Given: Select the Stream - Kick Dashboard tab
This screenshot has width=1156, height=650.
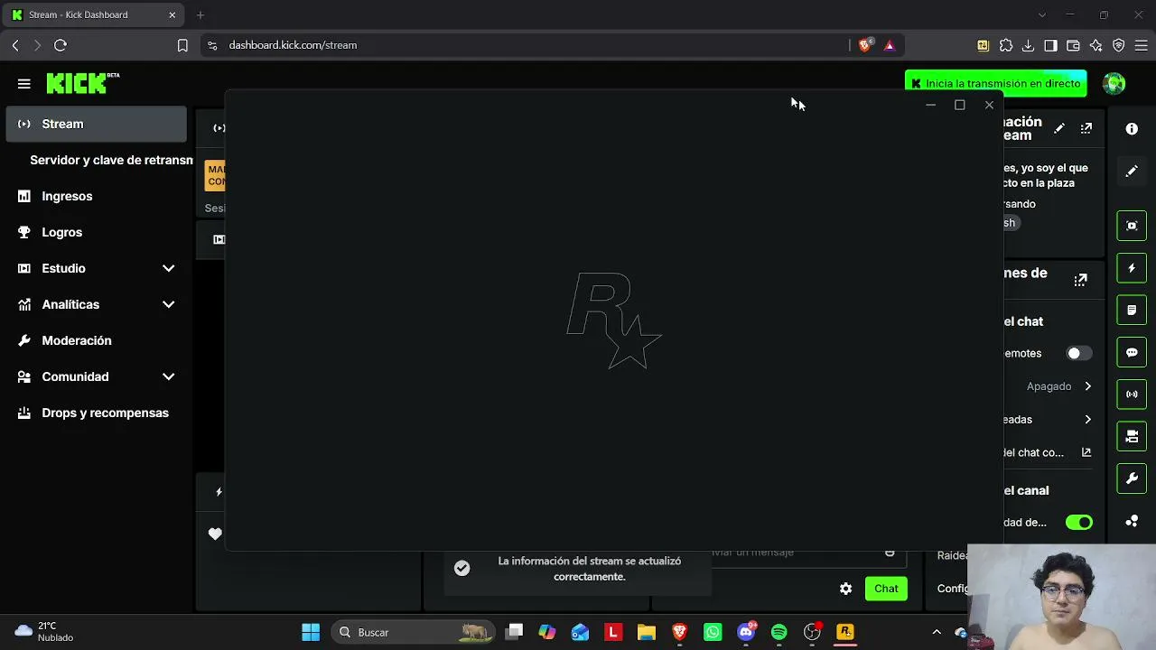Looking at the screenshot, I should tap(93, 14).
